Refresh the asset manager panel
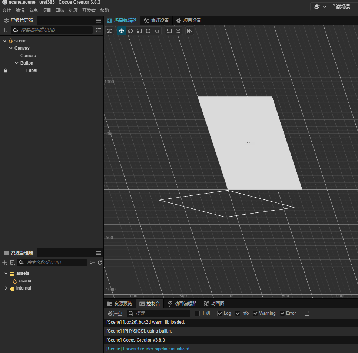Screen dimensions: 358x353 [x=100, y=263]
